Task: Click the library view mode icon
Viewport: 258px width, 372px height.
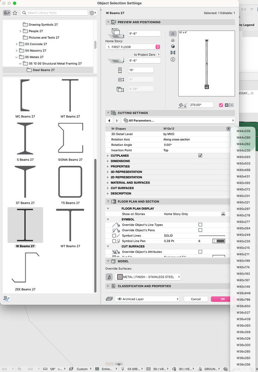Action: tap(7, 13)
